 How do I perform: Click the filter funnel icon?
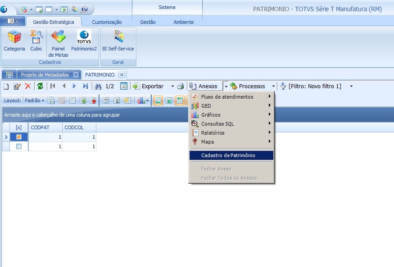click(x=283, y=86)
